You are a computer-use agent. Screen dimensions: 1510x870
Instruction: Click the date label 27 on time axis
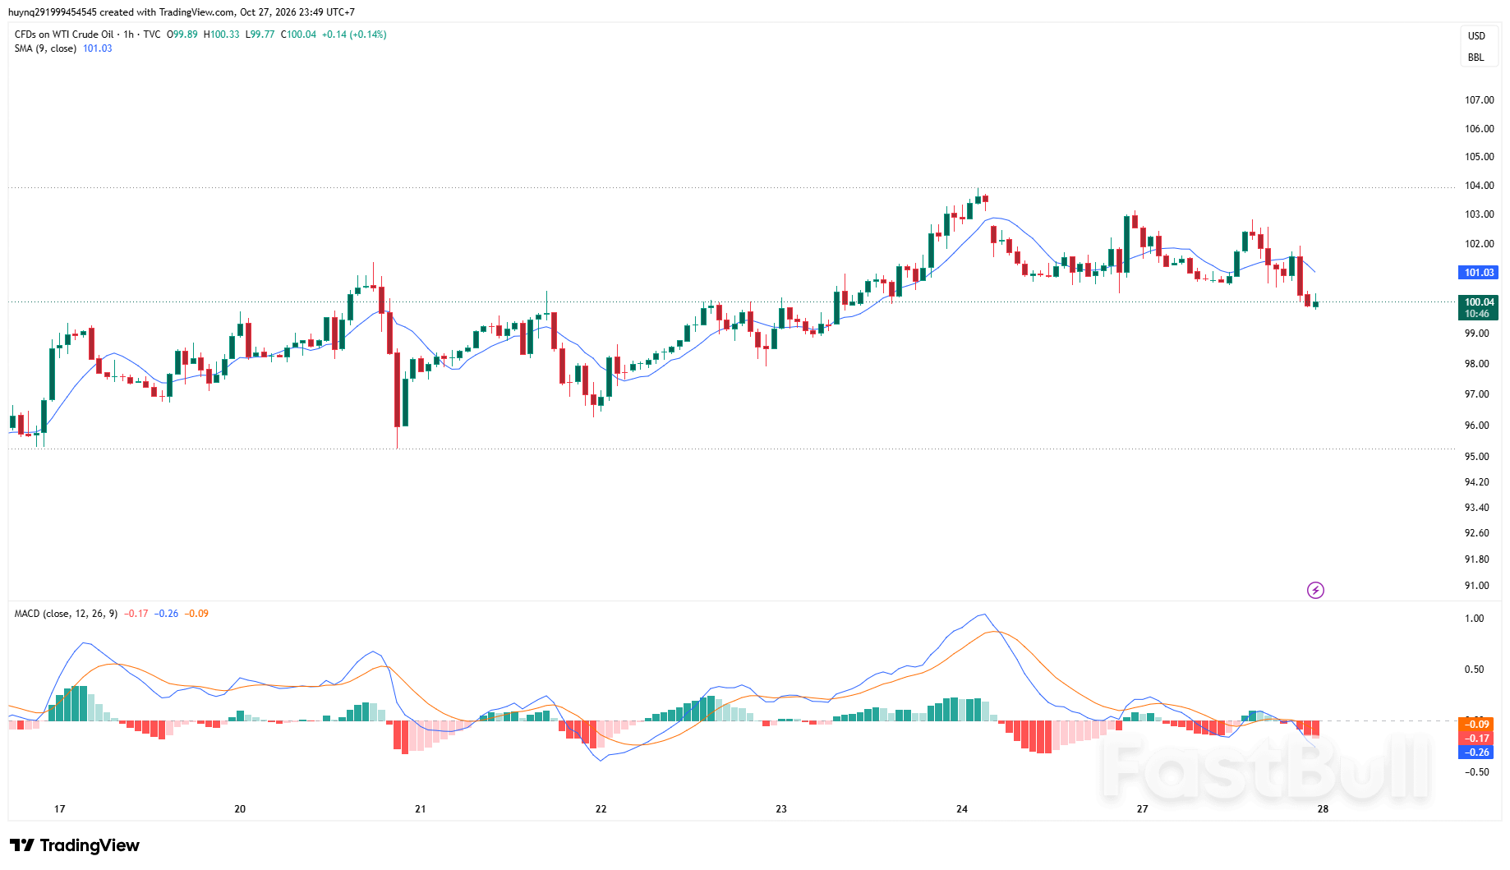[x=1143, y=809]
